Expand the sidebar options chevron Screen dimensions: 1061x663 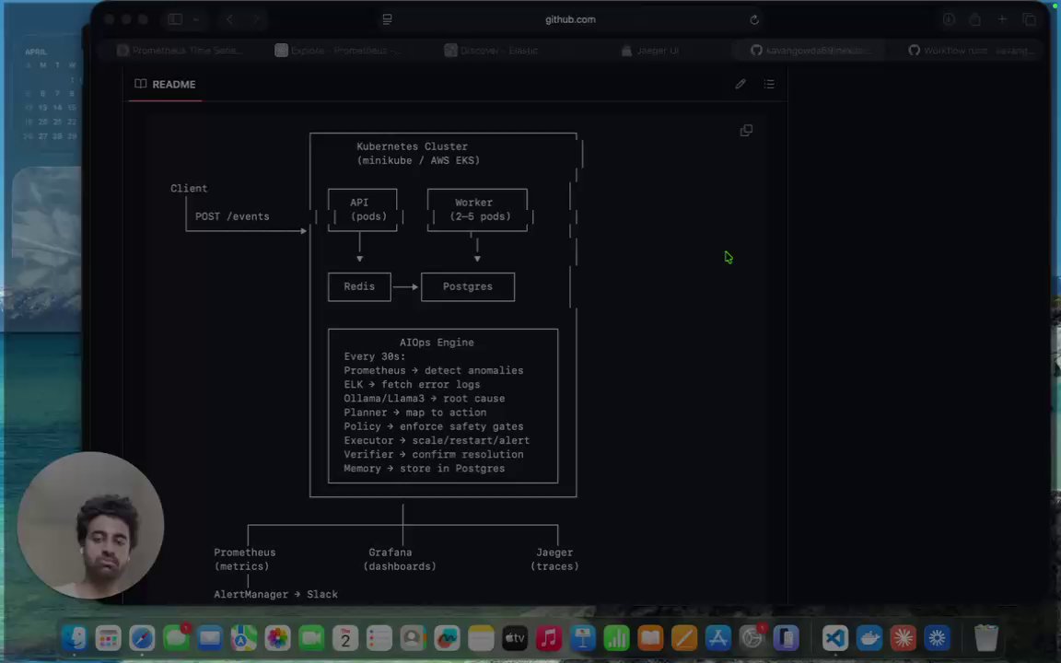point(195,19)
